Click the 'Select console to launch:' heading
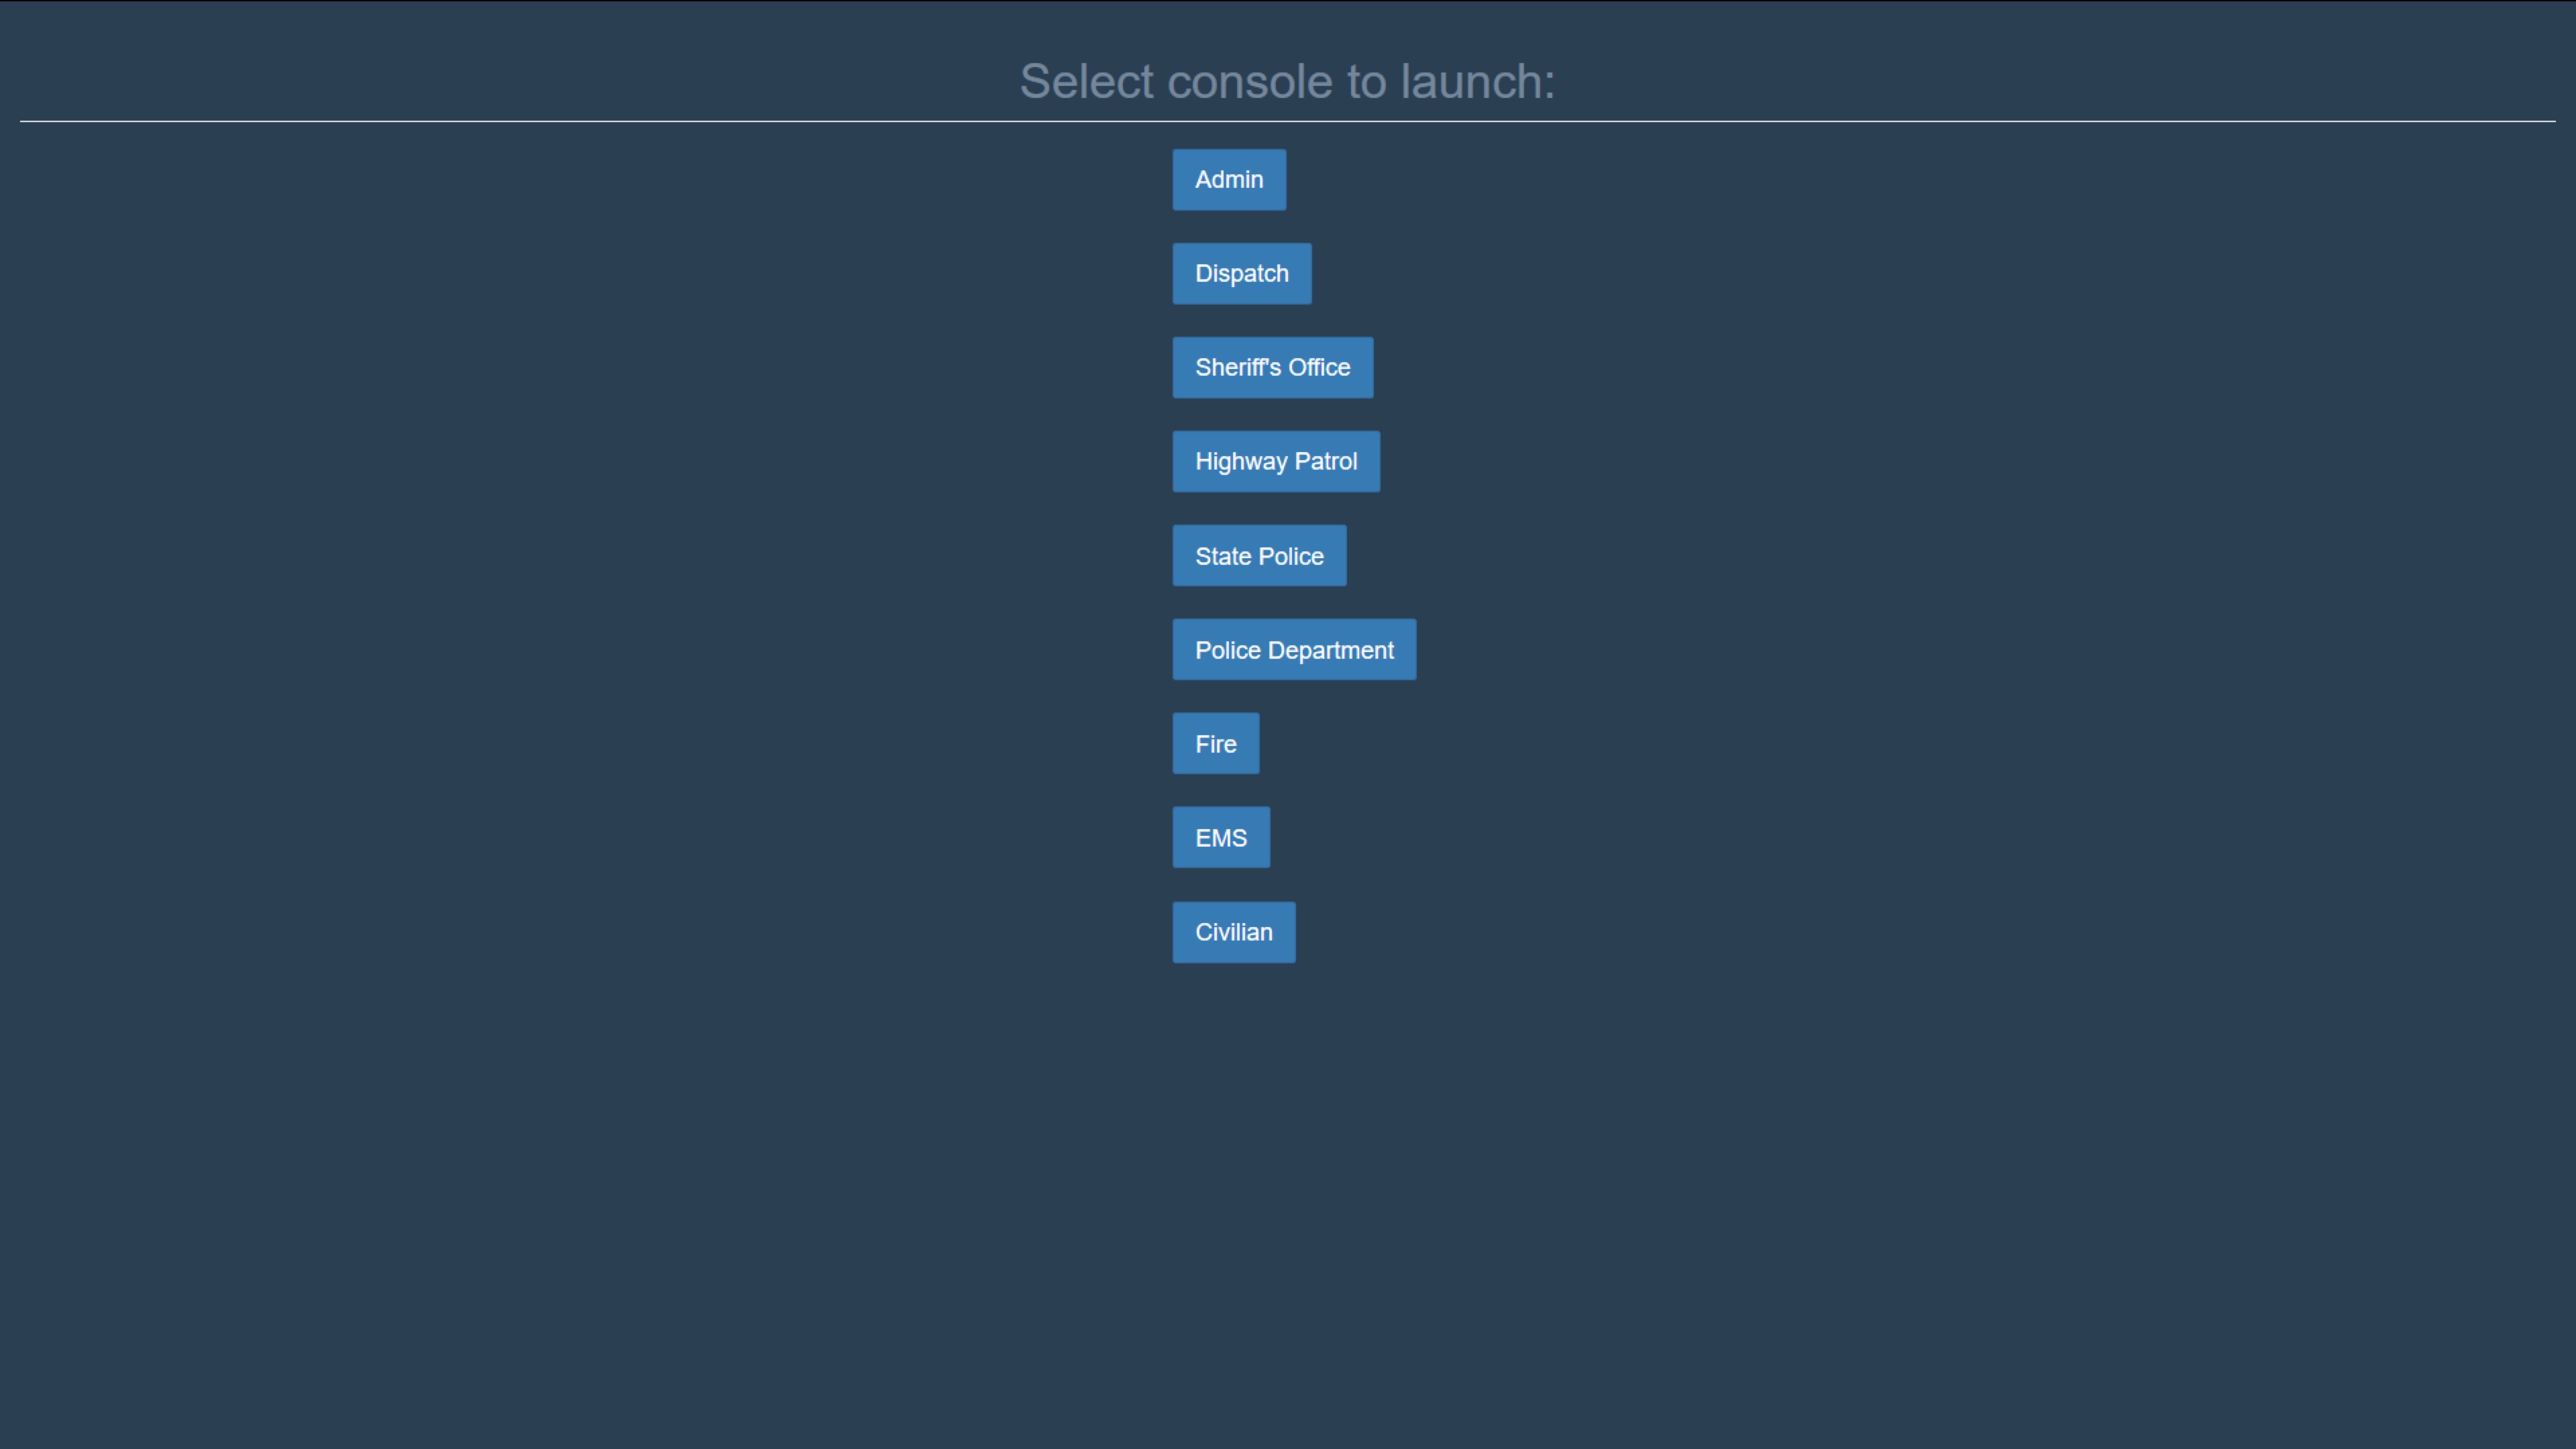The height and width of the screenshot is (1449, 2576). [1287, 81]
